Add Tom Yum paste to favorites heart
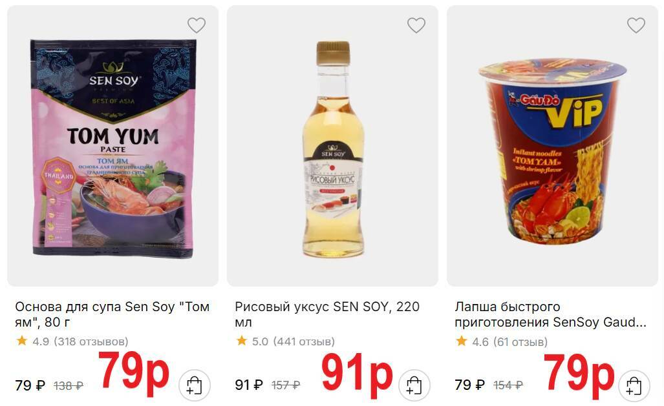This screenshot has height=406, width=664. [x=197, y=25]
